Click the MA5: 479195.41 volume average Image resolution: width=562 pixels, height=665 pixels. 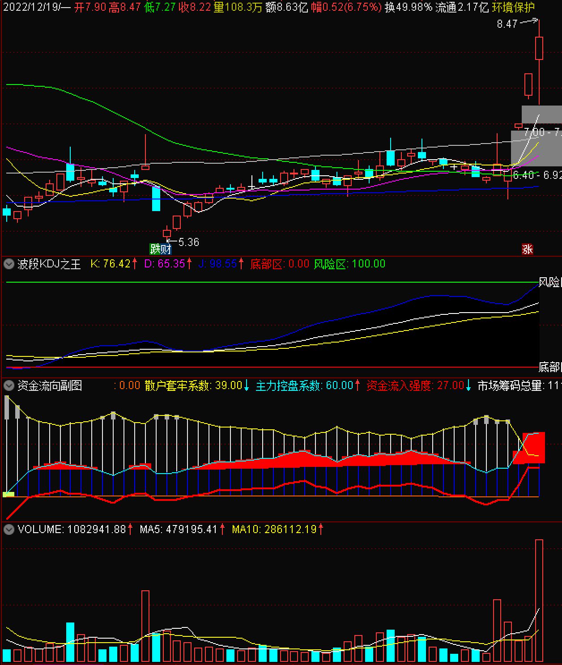183,529
